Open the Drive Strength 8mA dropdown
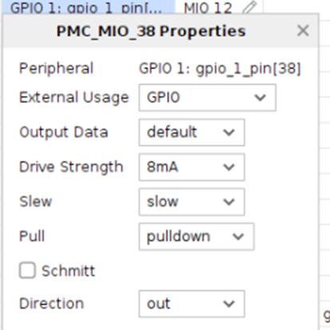 coord(192,167)
